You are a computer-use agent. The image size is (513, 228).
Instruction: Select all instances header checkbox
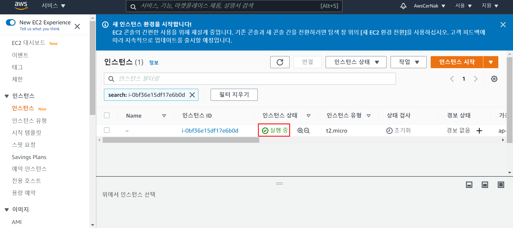[x=107, y=115]
